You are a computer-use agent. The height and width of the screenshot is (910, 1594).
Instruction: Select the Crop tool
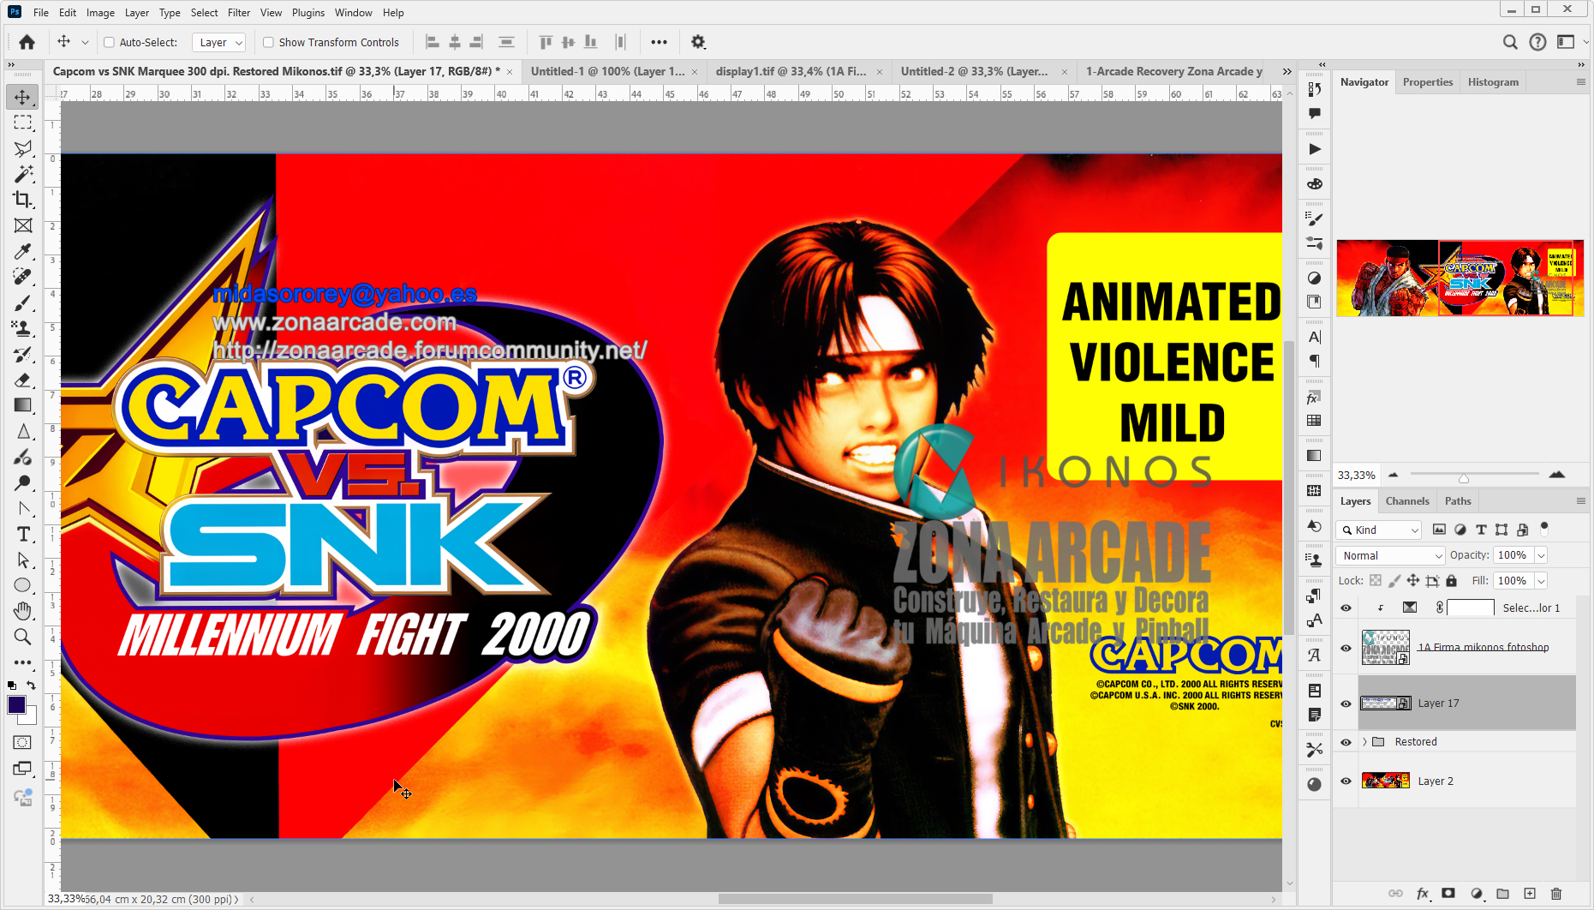click(x=23, y=200)
